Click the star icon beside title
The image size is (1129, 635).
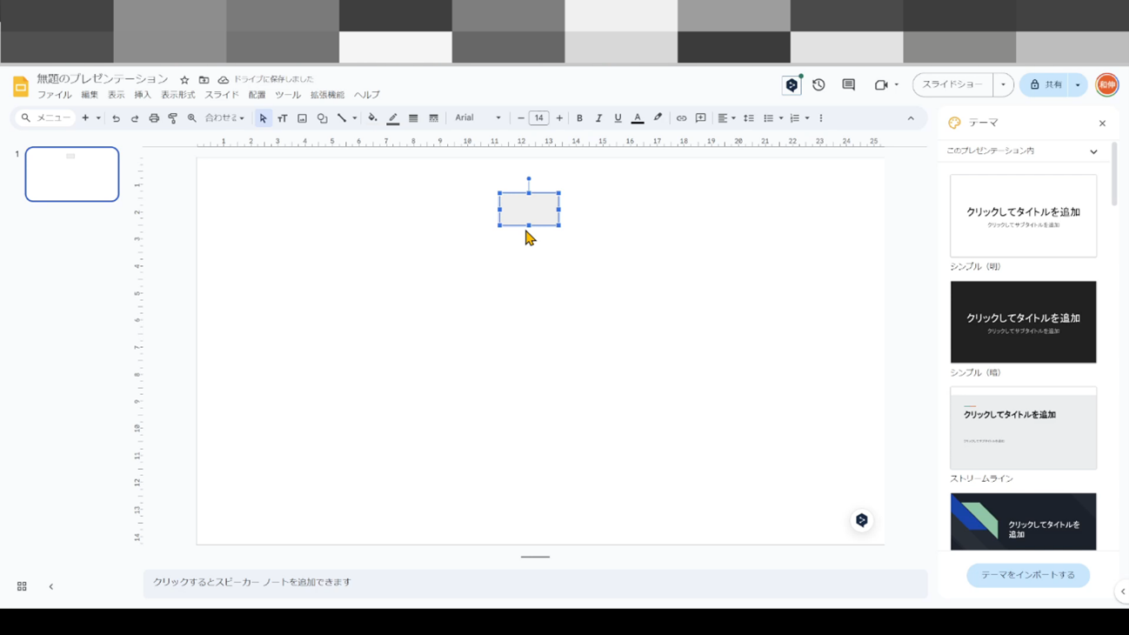(184, 80)
